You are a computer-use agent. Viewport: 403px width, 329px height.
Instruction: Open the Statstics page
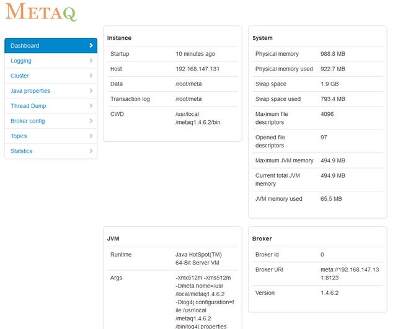(51, 151)
